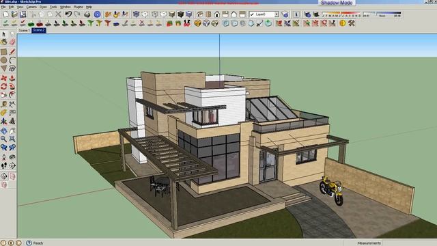
Task: Choose the pink Eraser tool
Action: point(12,42)
